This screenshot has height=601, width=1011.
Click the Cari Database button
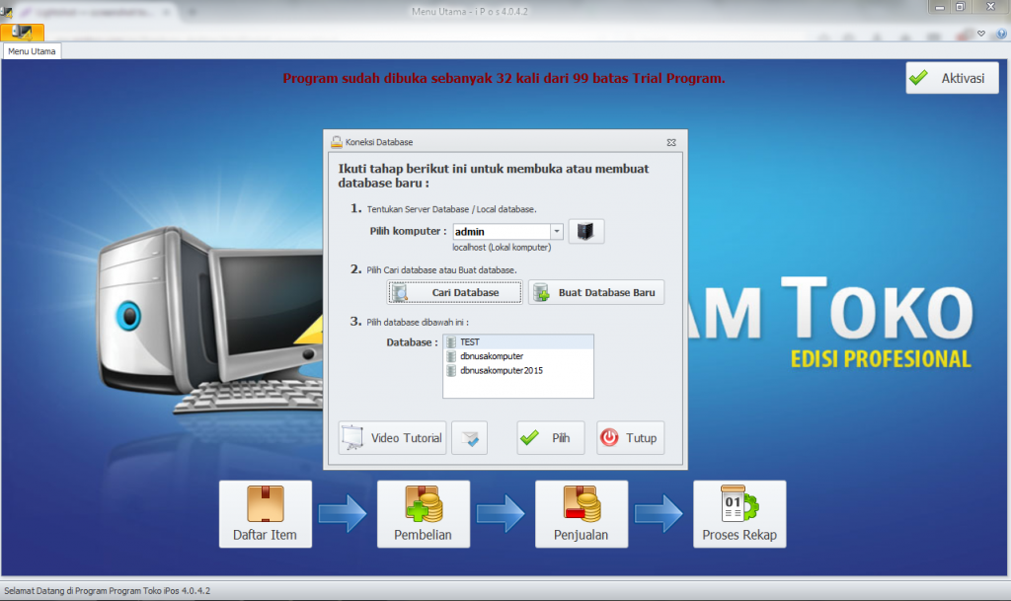click(x=454, y=292)
